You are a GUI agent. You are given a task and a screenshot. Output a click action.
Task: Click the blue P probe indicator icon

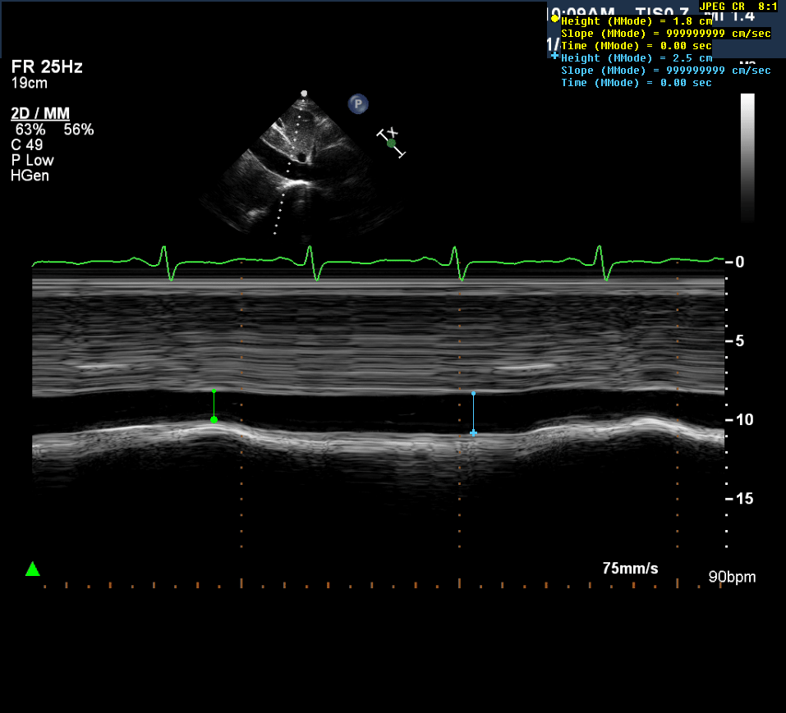point(357,103)
